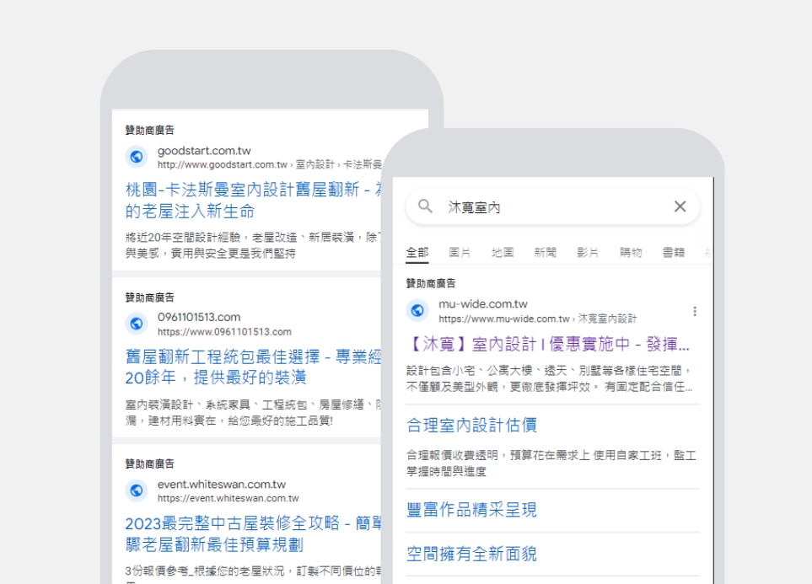Click the magnifier search icon beside 沐寬室內
Viewport: 812px width, 584px height.
click(425, 206)
